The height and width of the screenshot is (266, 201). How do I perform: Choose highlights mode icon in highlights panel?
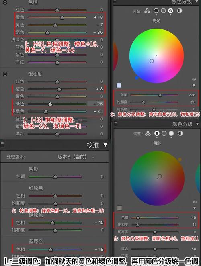(x=170, y=11)
